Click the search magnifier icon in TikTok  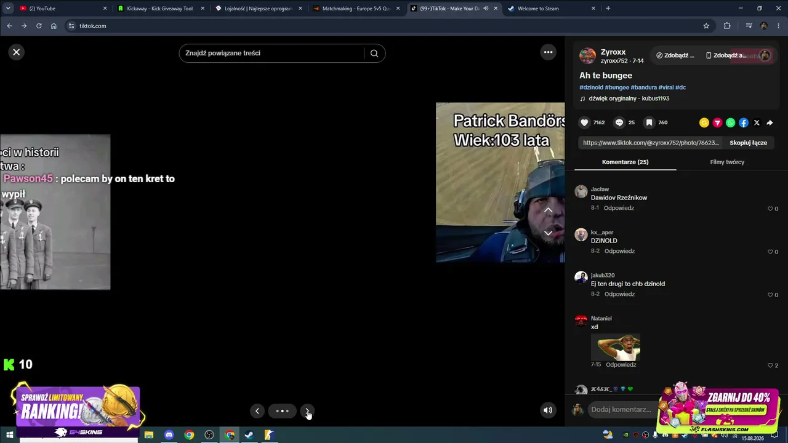pos(374,54)
